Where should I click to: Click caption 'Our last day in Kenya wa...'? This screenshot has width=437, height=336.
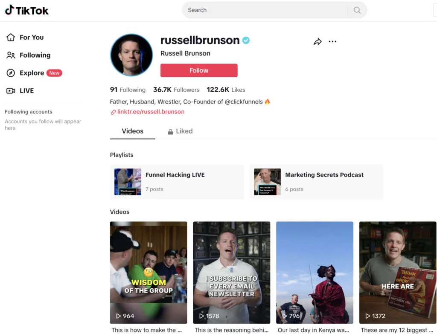(x=313, y=330)
